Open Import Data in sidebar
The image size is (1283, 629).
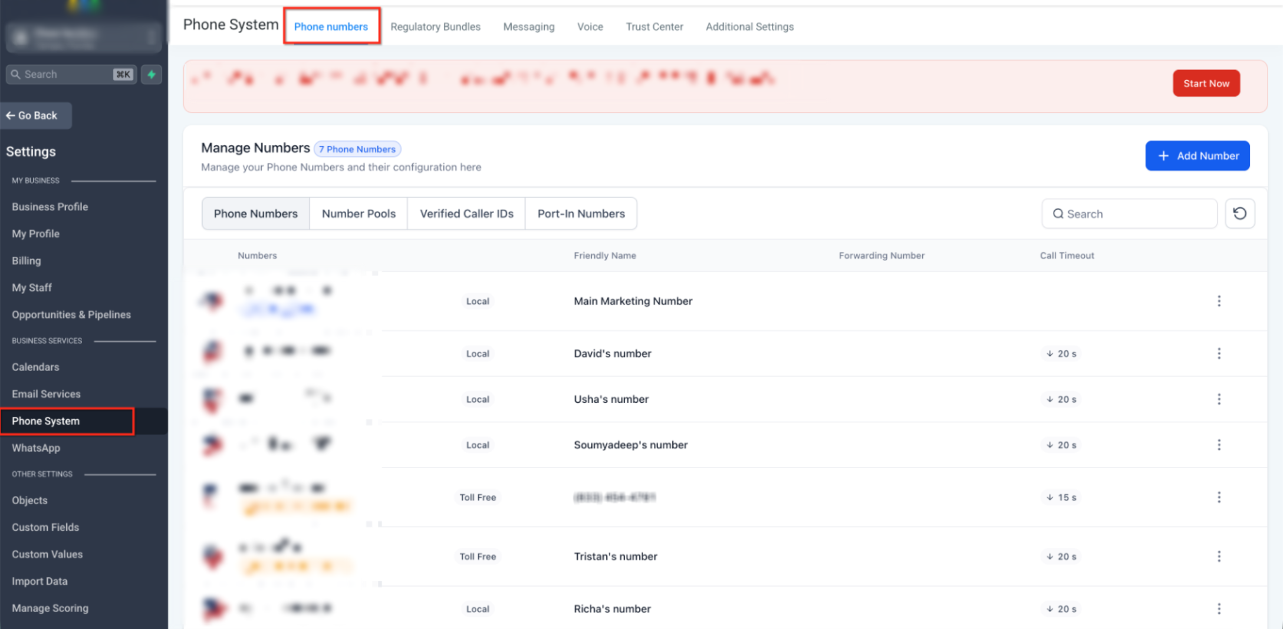pos(40,581)
